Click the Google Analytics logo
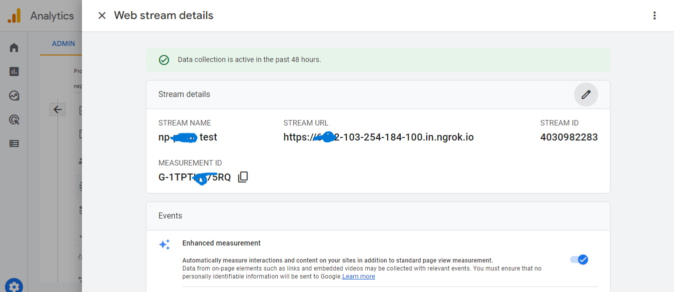The image size is (674, 292). tap(14, 15)
